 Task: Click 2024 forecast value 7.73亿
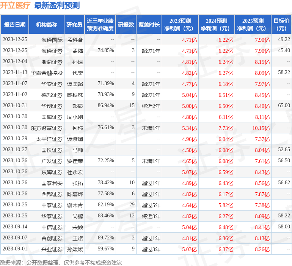pos(226,128)
